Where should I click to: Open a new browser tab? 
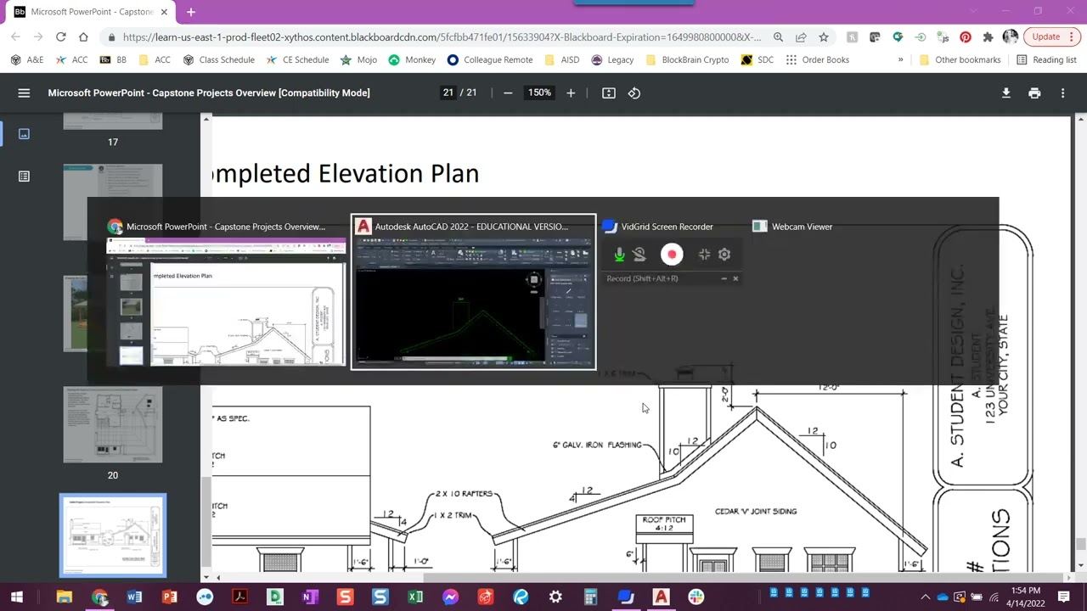[x=191, y=12]
